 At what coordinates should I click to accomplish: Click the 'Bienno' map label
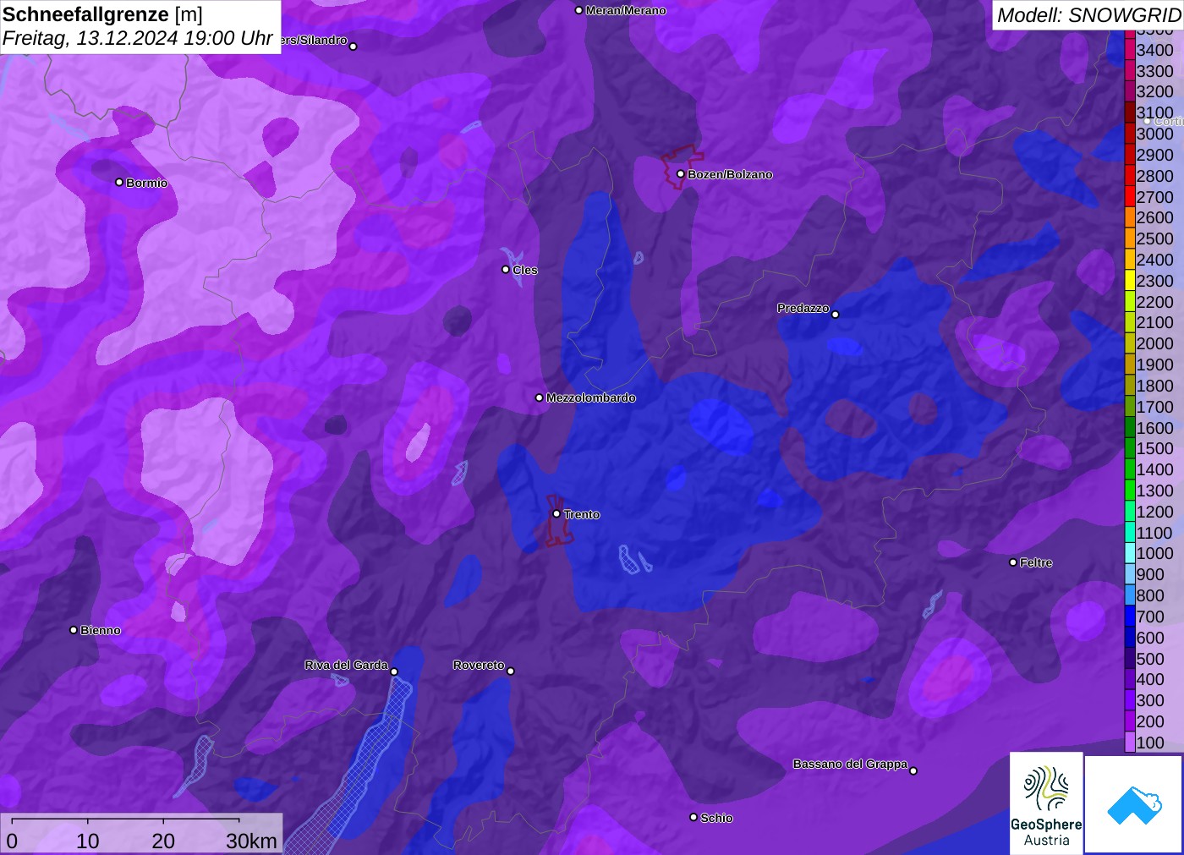pos(101,630)
